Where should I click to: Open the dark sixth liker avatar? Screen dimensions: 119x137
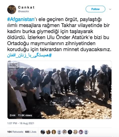tap(70, 132)
